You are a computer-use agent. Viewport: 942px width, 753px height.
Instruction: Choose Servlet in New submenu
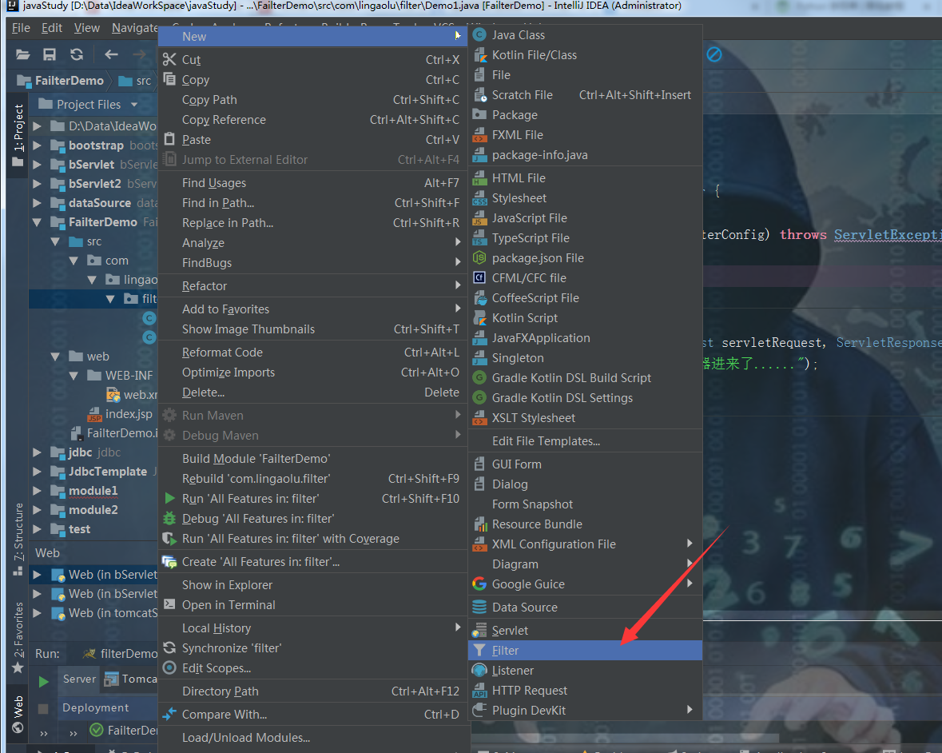click(585, 631)
